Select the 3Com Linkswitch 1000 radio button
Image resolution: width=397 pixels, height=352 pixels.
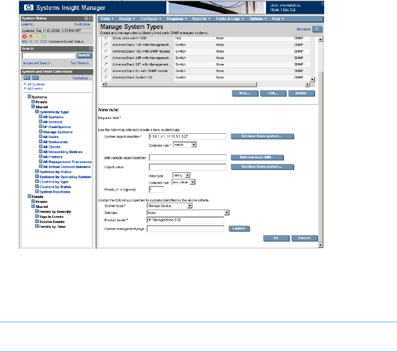point(106,38)
